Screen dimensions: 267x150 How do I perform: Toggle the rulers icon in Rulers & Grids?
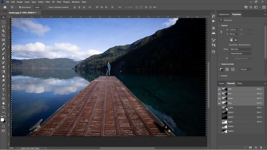pyautogui.click(x=221, y=70)
